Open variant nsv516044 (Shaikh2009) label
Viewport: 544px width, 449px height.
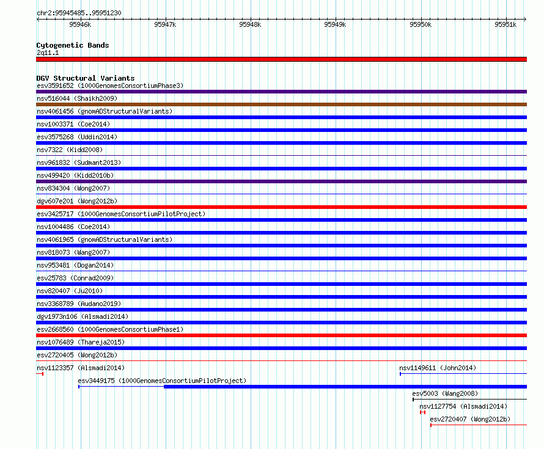click(77, 98)
